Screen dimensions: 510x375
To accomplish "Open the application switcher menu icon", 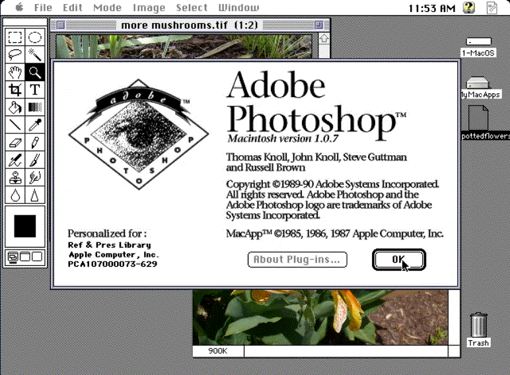I will pos(492,7).
